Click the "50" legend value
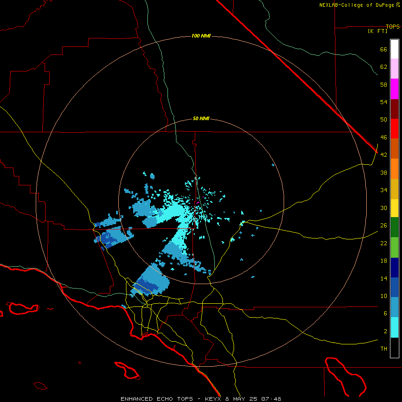The width and height of the screenshot is (402, 402). (x=384, y=120)
